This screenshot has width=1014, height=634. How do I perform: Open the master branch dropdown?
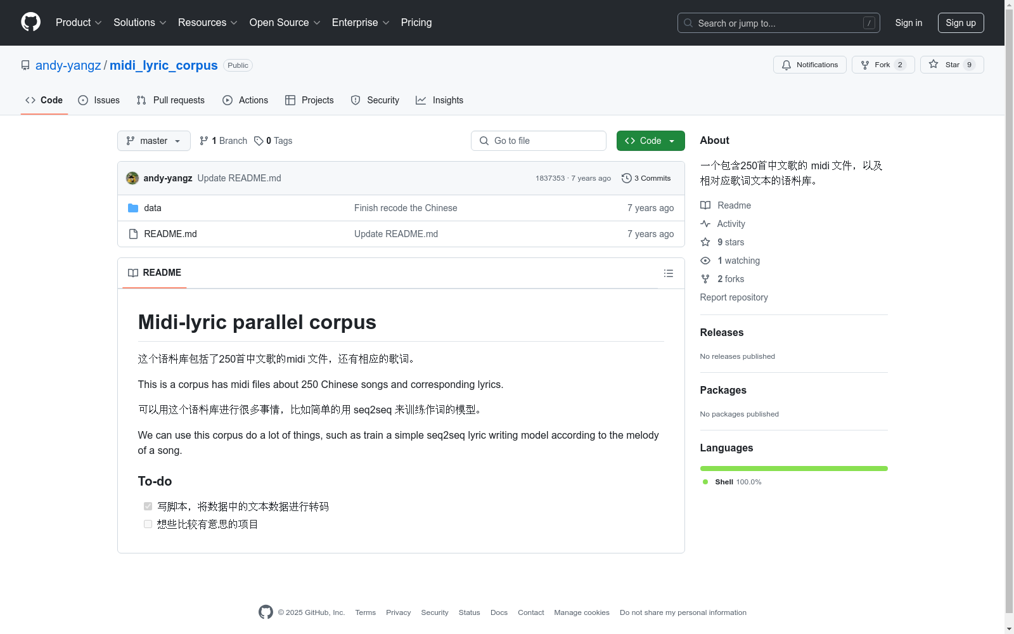coord(154,141)
